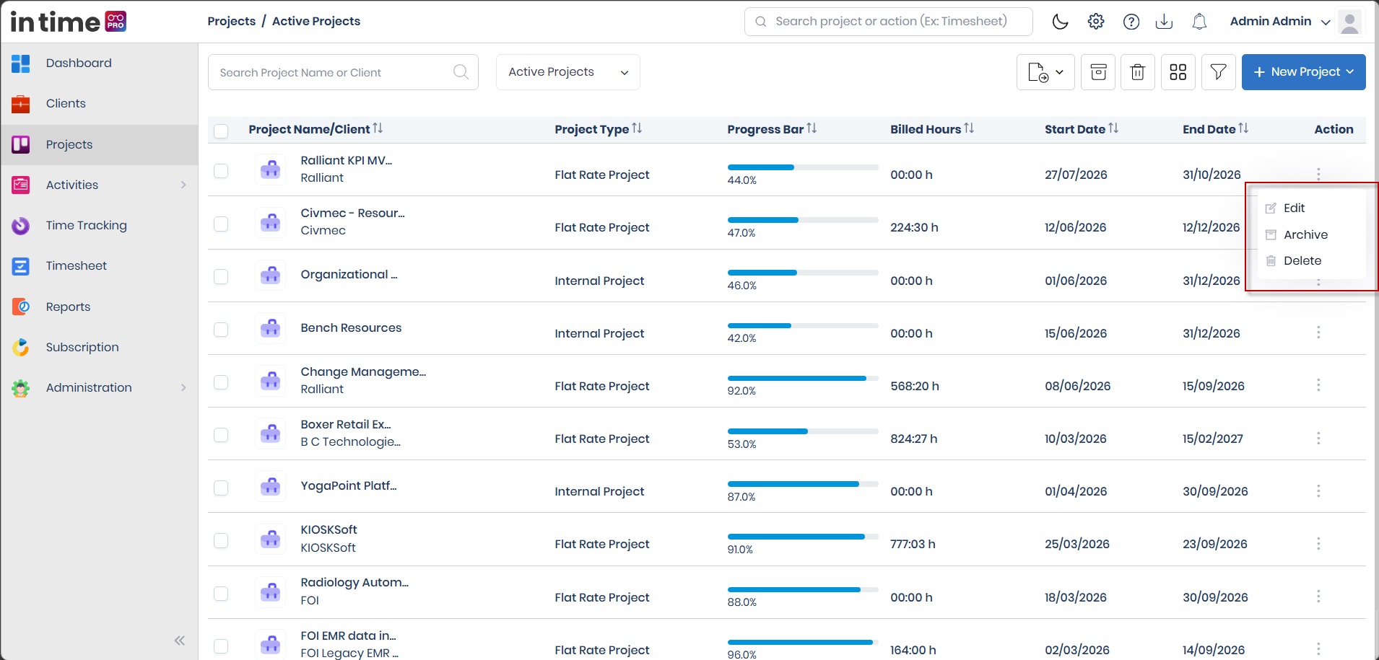Image resolution: width=1379 pixels, height=660 pixels.
Task: Check the Bench Resources row checkbox
Action: point(221,330)
